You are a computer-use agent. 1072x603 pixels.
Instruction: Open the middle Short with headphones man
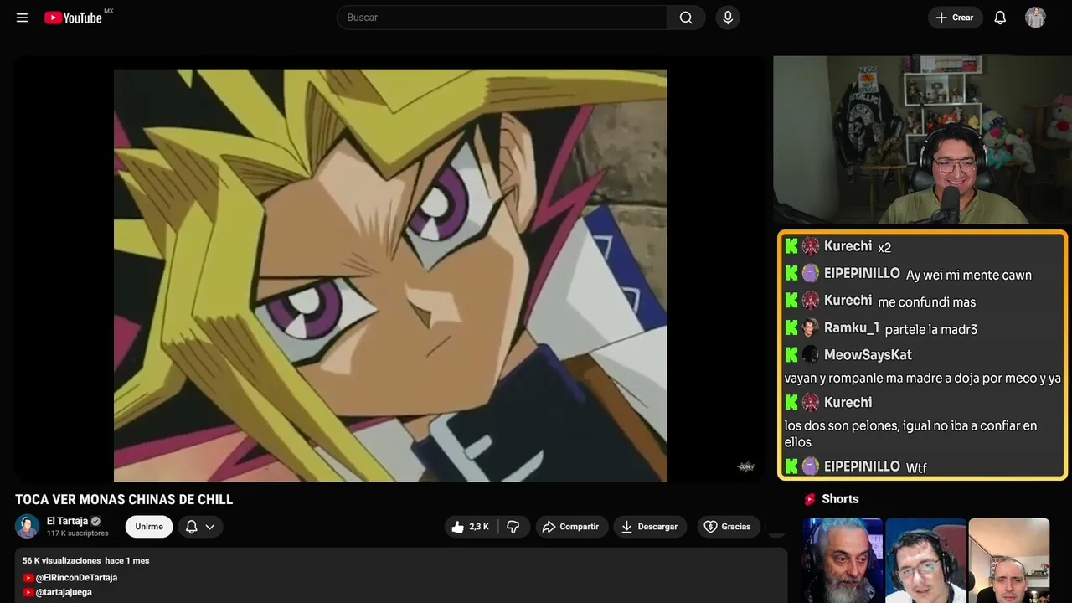click(925, 560)
